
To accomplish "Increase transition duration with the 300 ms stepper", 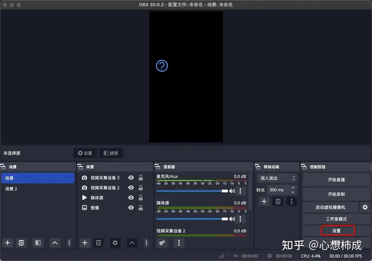I will (x=293, y=188).
